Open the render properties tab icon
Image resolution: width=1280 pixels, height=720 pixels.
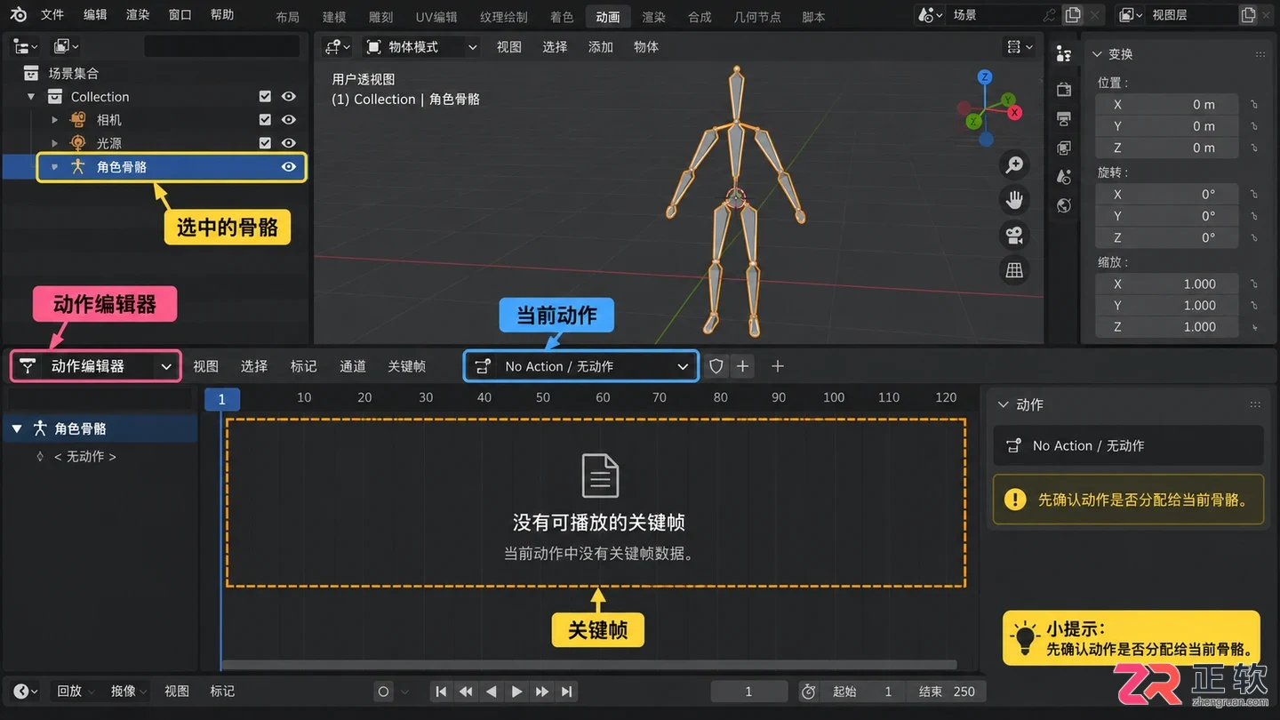pos(1064,90)
